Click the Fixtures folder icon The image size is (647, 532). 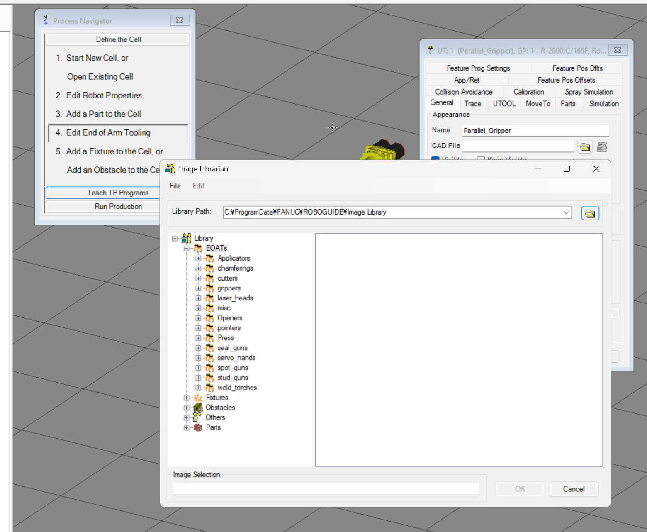tap(198, 398)
